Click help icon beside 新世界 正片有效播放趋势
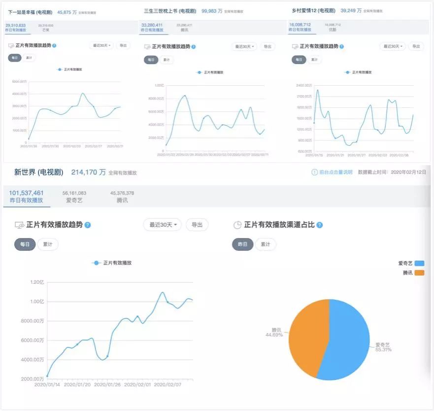Viewport: 434px width, 411px height. pos(88,225)
